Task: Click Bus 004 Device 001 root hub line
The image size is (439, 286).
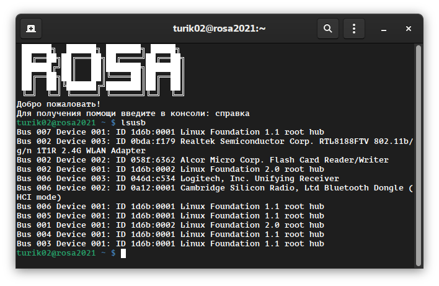Action: pos(171,234)
